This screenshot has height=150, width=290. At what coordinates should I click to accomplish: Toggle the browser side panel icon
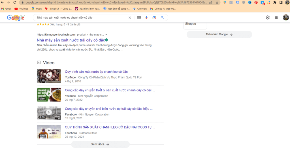281,3
